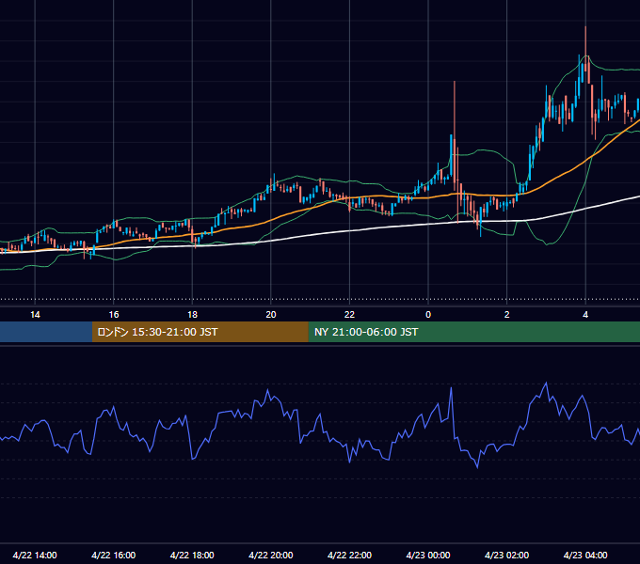
Task: Click hour label 0 on price chart axis
Action: 428,315
